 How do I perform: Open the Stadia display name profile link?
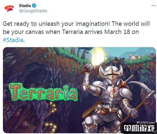[25, 6]
